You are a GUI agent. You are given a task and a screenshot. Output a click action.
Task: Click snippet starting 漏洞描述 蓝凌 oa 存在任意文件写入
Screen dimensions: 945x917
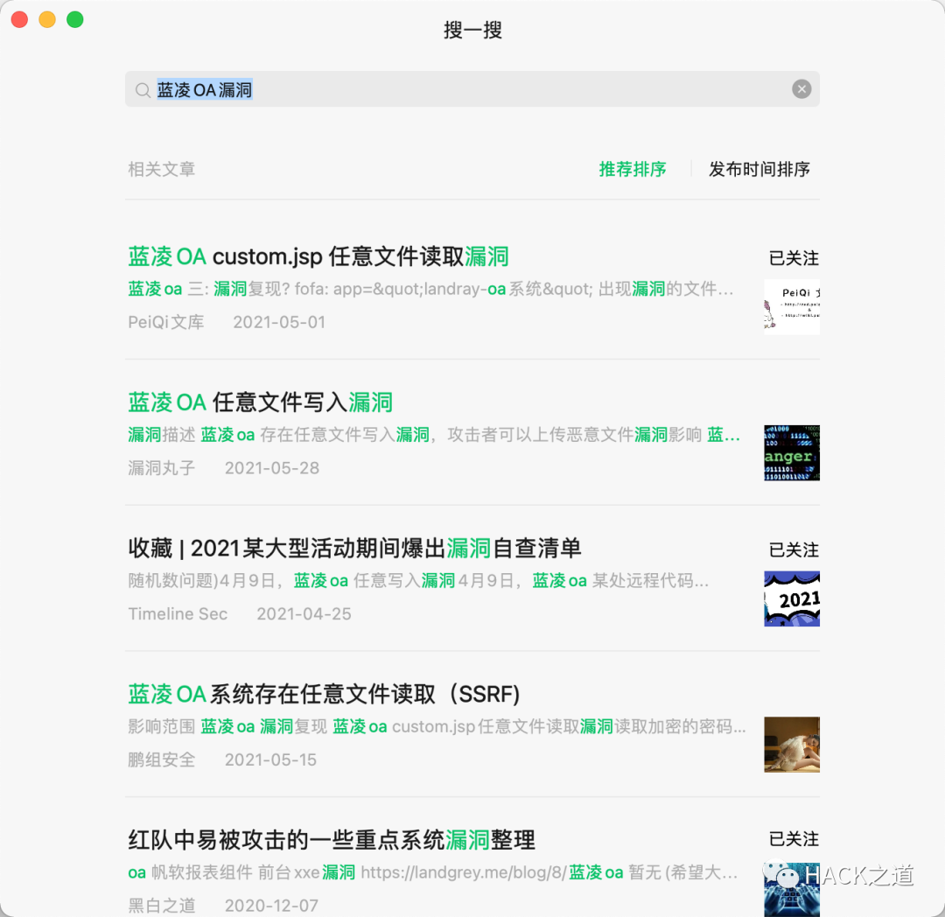point(434,435)
